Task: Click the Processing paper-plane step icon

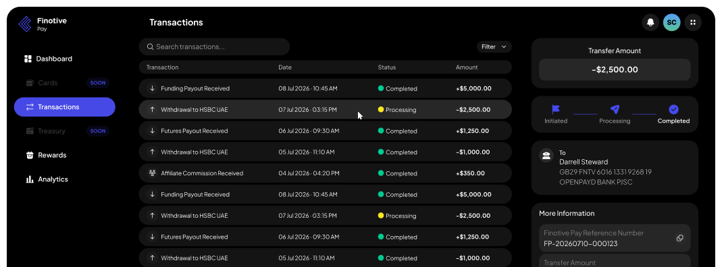Action: tap(615, 109)
